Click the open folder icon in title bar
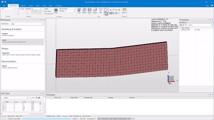Viewport: 214px width, 120px height. pos(2,2)
